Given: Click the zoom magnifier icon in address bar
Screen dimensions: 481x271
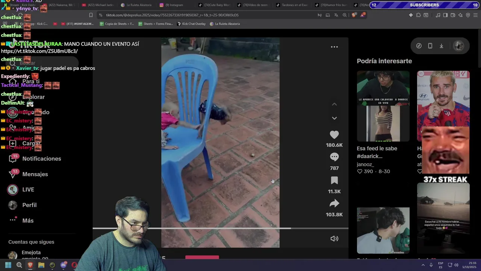Looking at the screenshot, I should (x=345, y=15).
